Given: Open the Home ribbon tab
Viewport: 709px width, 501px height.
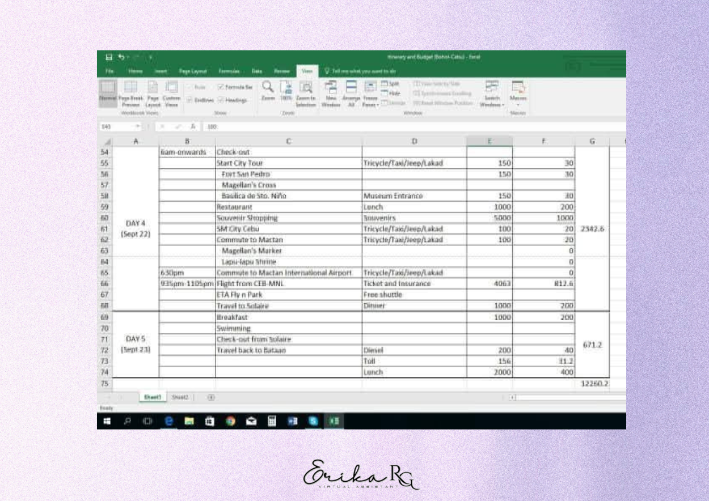Looking at the screenshot, I should [x=136, y=71].
